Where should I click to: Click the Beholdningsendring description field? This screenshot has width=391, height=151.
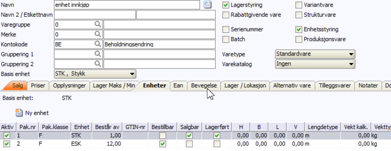(x=159, y=44)
